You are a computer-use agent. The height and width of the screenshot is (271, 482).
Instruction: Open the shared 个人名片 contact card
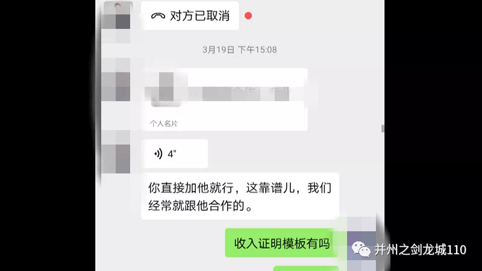pos(224,99)
